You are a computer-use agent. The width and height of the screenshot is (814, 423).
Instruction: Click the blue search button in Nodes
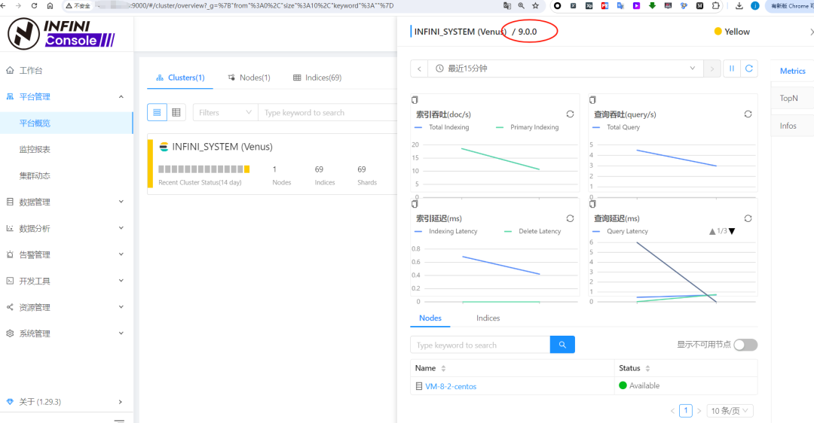click(562, 345)
